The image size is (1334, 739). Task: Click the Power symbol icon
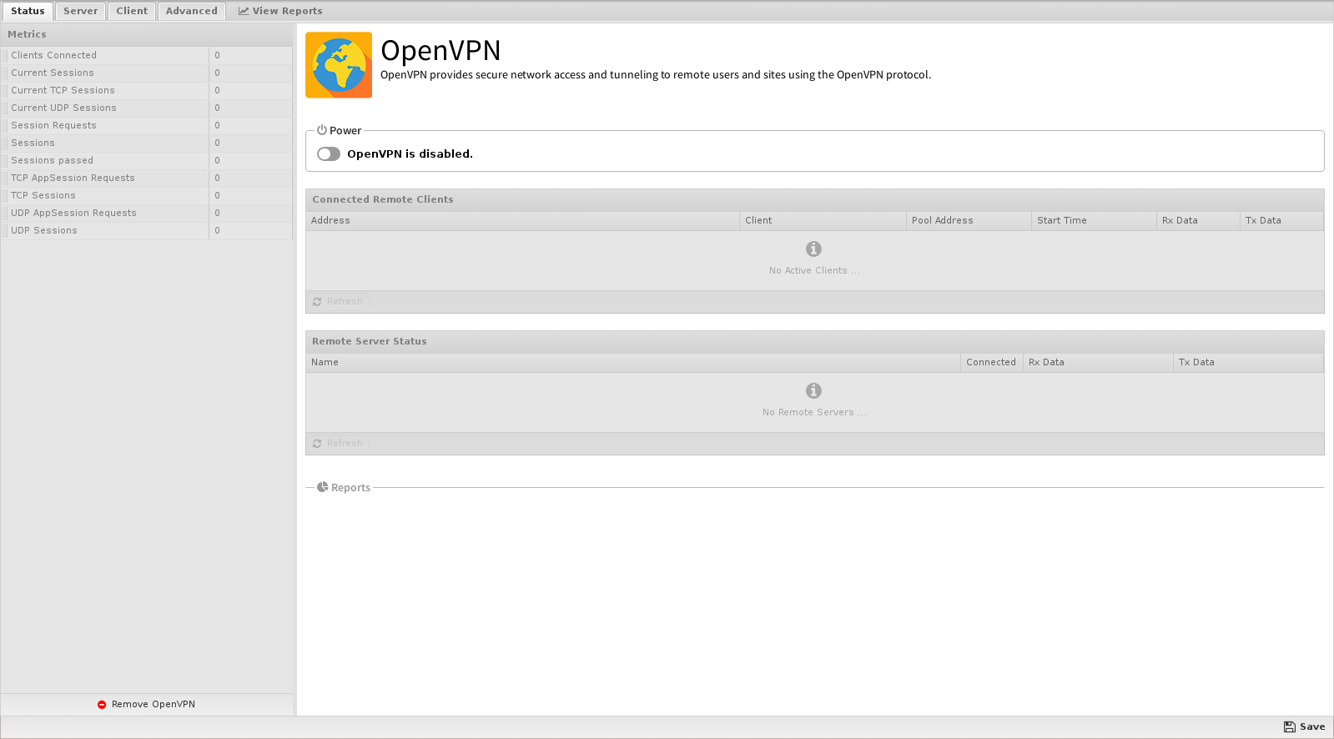pyautogui.click(x=322, y=130)
